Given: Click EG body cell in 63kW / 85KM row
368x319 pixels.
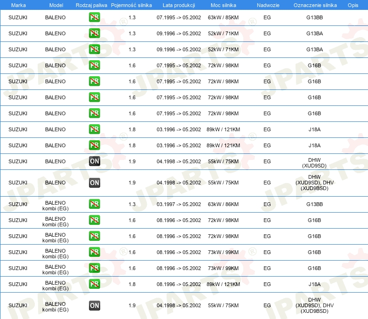Looking at the screenshot, I should [267, 17].
